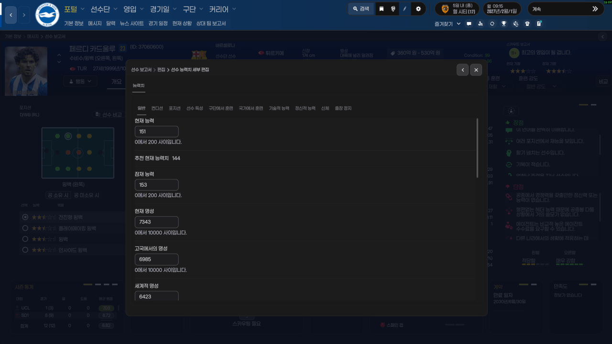Open settings gear icon in top toolbar
612x344 pixels.
(418, 9)
